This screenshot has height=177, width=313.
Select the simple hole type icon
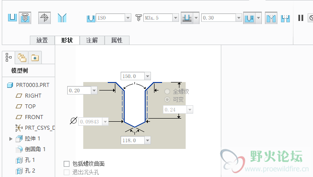[x=12, y=18]
